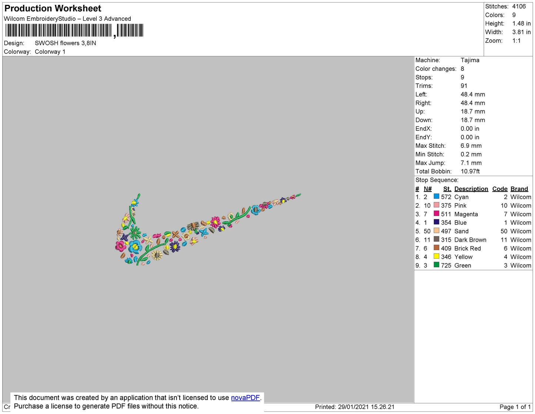
Task: Click the "Down:" row label
Action: tap(424, 120)
